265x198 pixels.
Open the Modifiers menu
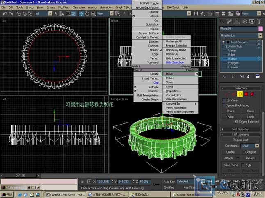coord(64,7)
